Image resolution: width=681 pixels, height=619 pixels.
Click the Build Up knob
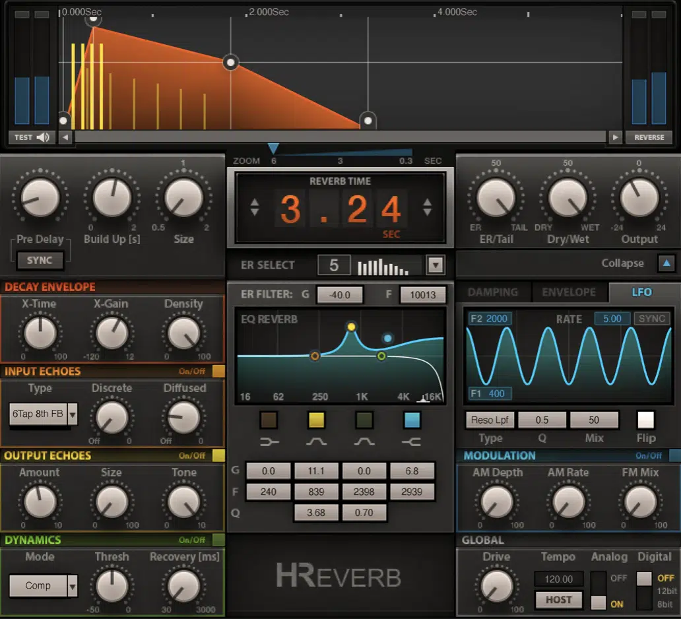[112, 198]
